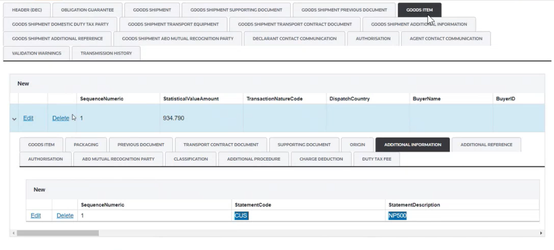Click the highlighted NP500 statement description cell
The width and height of the screenshot is (554, 250).
pyautogui.click(x=397, y=216)
